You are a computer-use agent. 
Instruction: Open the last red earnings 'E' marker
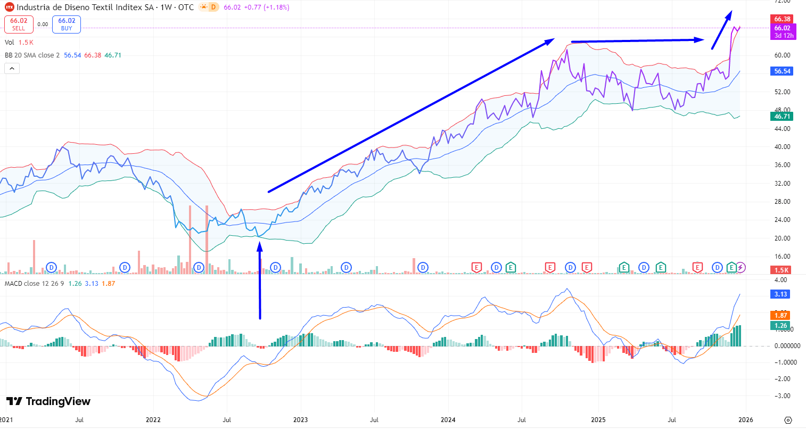(x=697, y=267)
